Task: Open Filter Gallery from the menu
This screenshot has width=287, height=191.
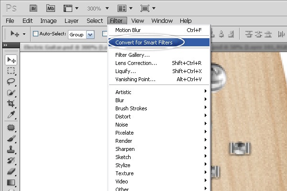Action: coord(159,55)
